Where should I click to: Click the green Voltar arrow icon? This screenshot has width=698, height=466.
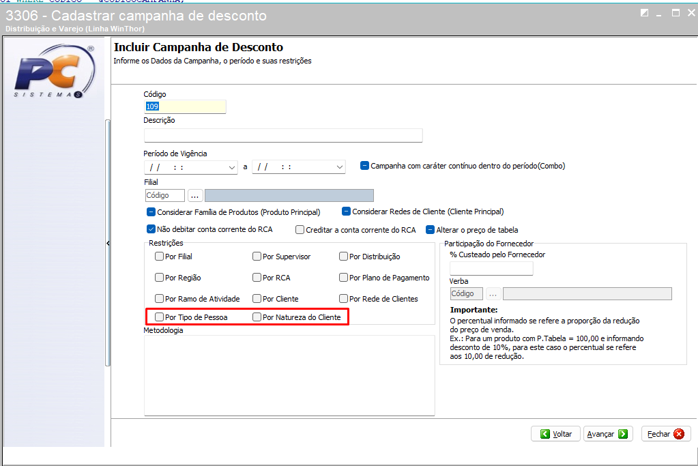click(545, 434)
